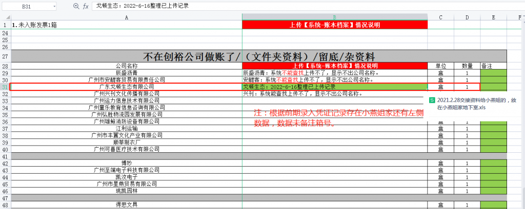Expand the Name Box dropdown arrow
Image resolution: width=525 pixels, height=209 pixels.
coord(54,7)
